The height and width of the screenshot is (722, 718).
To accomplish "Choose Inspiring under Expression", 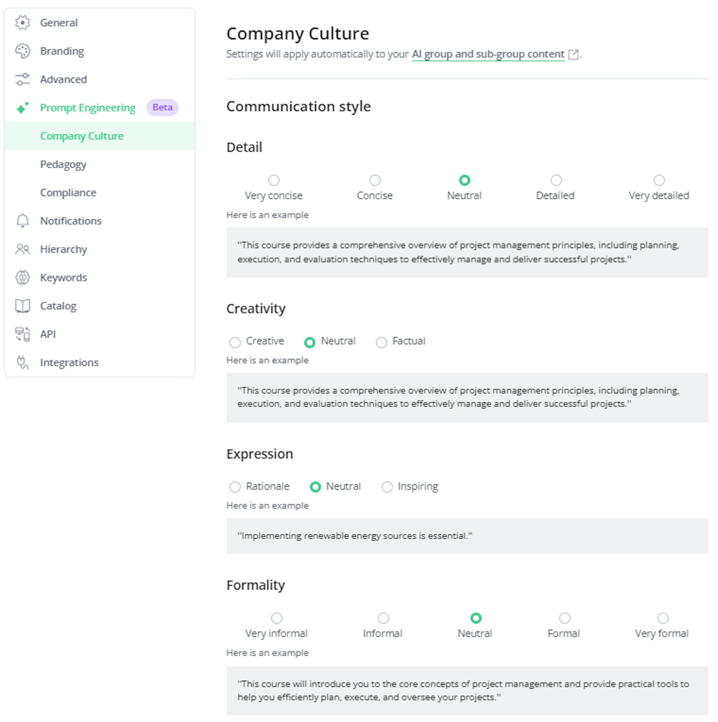I will 387,487.
